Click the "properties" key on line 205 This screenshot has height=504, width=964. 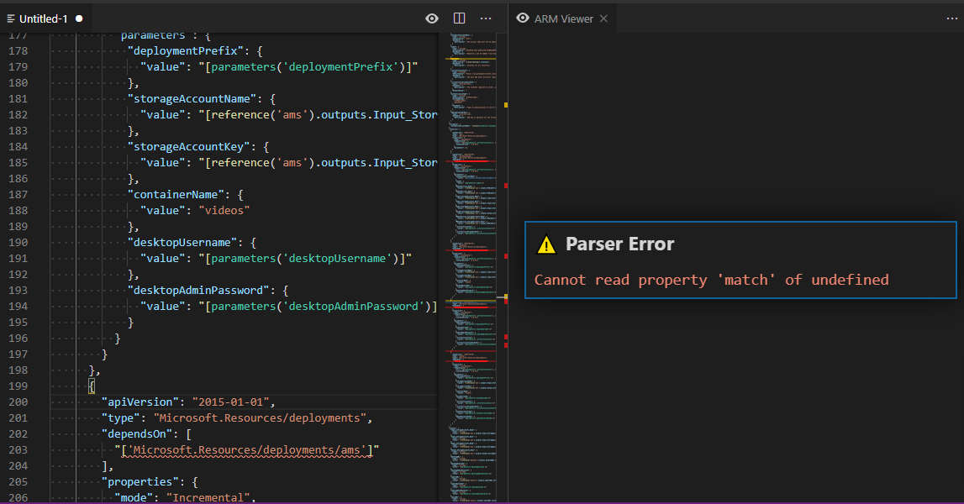pos(140,482)
